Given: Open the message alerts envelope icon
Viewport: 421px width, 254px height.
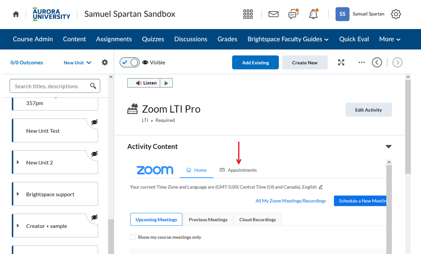Looking at the screenshot, I should coord(273,14).
